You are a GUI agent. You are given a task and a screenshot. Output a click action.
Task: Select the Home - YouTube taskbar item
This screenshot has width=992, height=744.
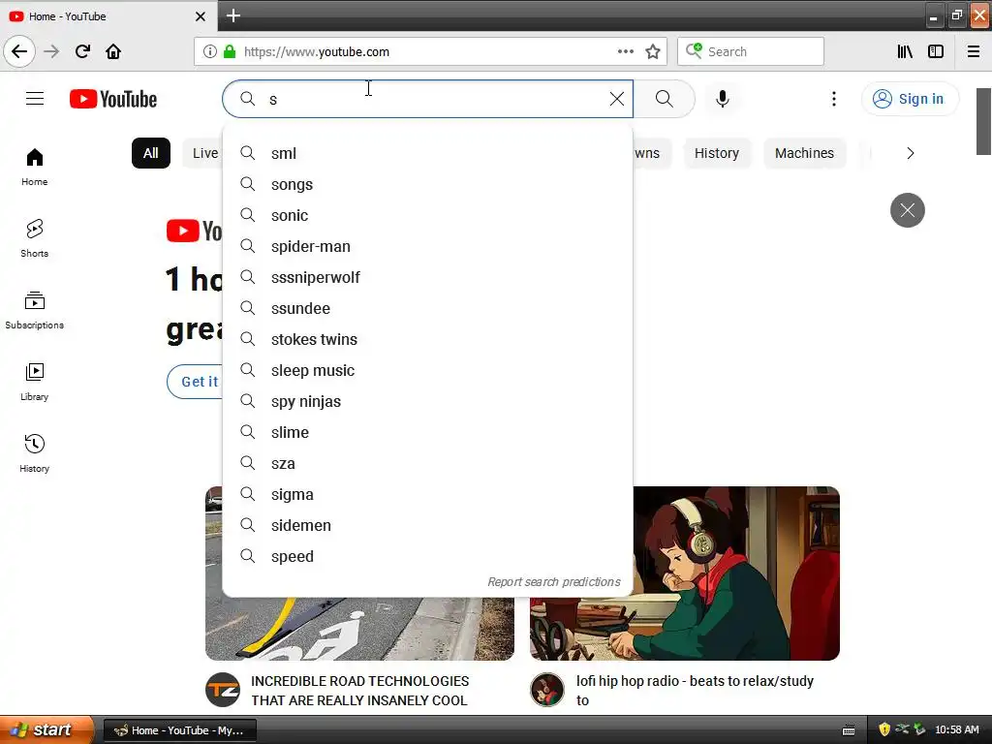click(179, 730)
